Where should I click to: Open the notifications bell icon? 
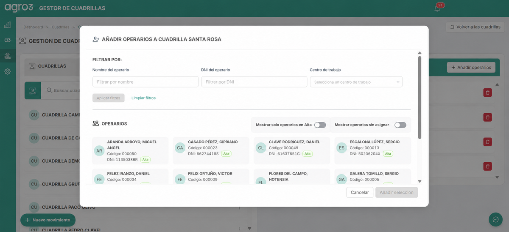(x=437, y=8)
